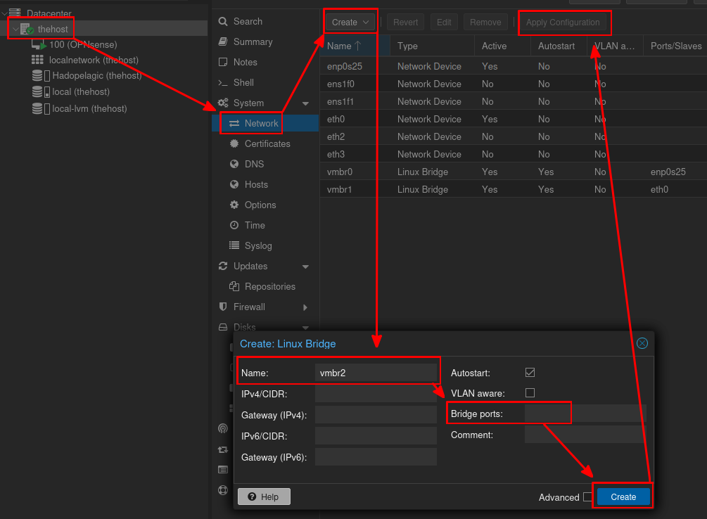Collapse the System section arrow
This screenshot has height=519, width=707.
tap(305, 103)
